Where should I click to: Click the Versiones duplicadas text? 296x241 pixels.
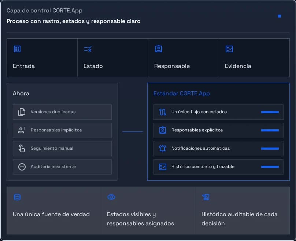click(53, 112)
